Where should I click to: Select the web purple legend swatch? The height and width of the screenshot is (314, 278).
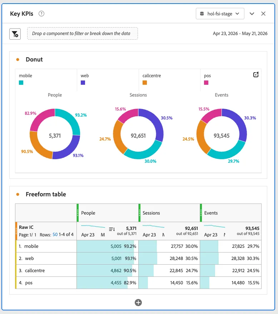(x=83, y=83)
